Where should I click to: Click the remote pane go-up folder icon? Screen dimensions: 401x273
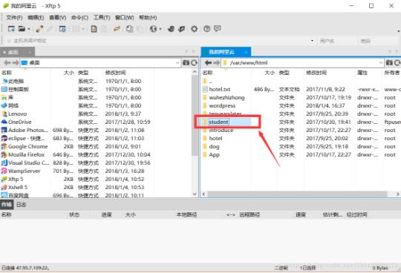[389, 62]
